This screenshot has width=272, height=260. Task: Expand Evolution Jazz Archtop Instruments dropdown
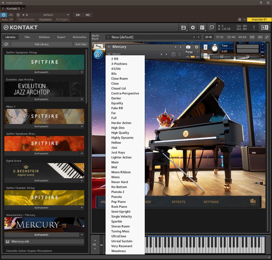point(82,99)
